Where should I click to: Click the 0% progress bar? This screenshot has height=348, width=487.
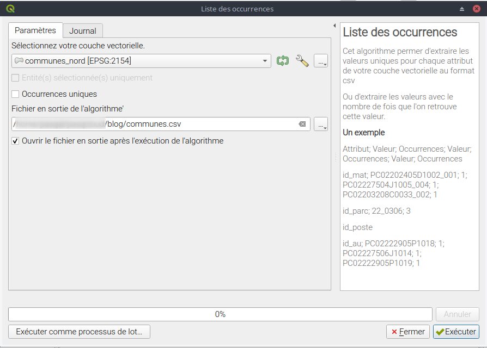pyautogui.click(x=220, y=314)
